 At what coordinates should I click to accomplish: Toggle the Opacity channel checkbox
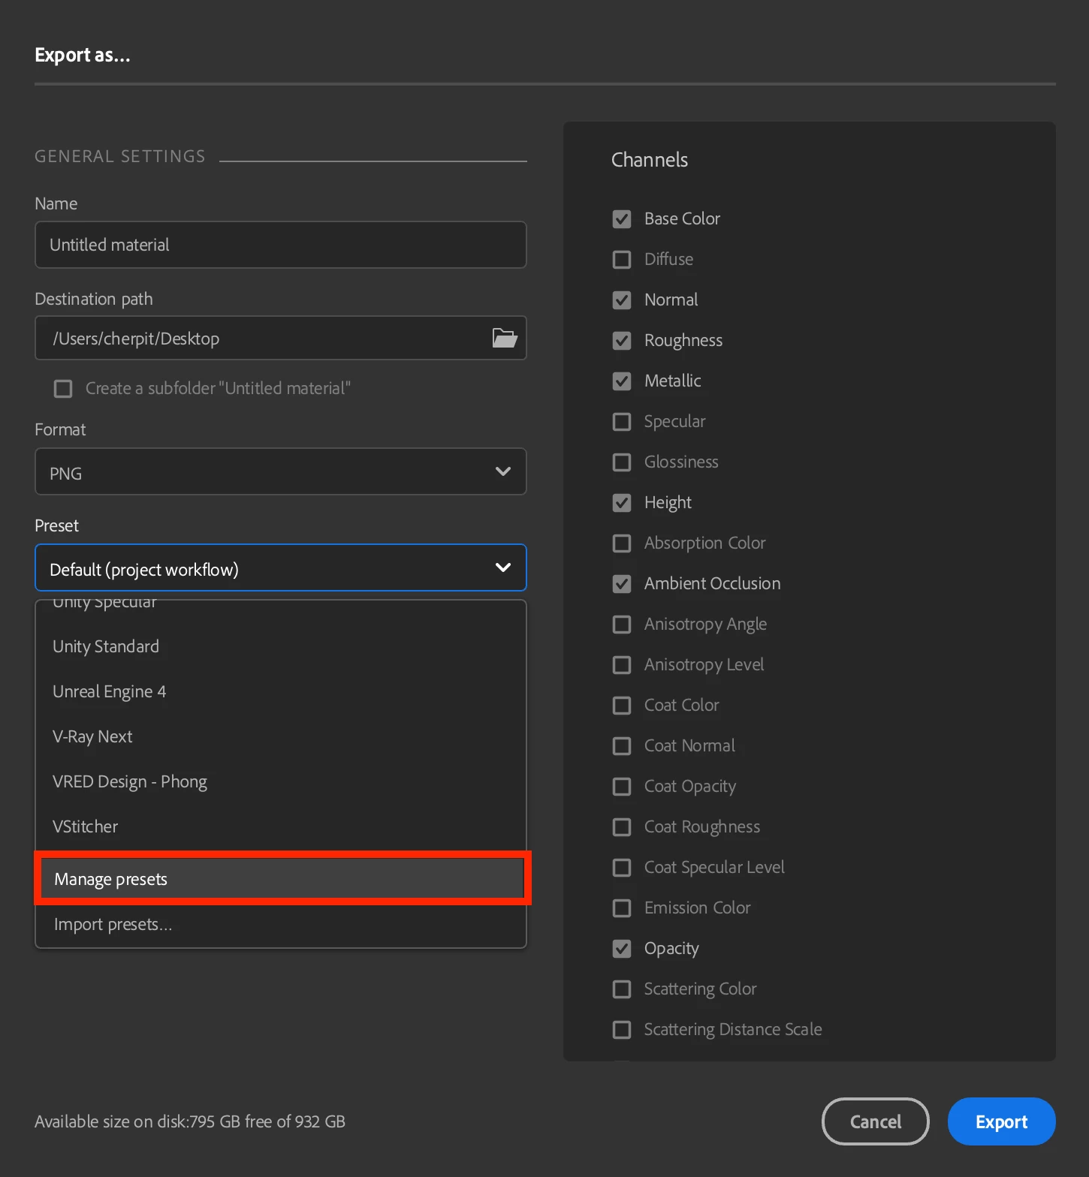pyautogui.click(x=622, y=949)
